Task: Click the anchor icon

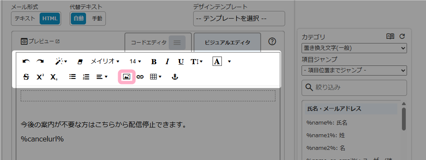Action: coord(175,77)
